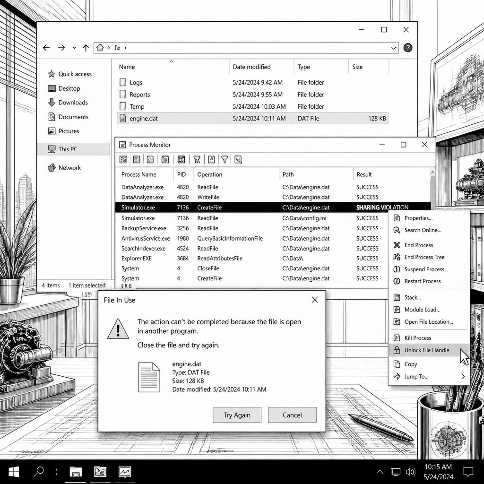Sort files by Date modified column
The width and height of the screenshot is (484, 484).
pos(251,67)
